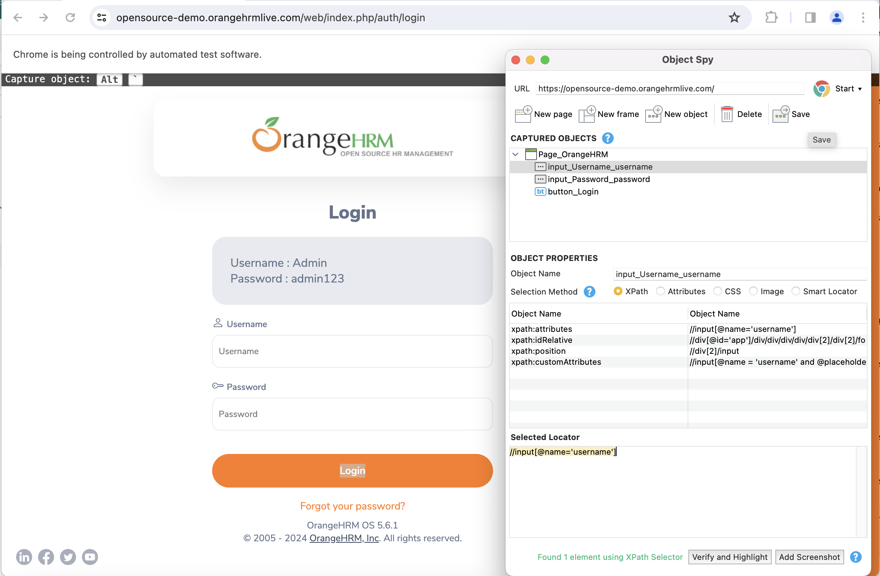Click the New frame toolbar icon
Screen dimensions: 880x576
pos(587,114)
